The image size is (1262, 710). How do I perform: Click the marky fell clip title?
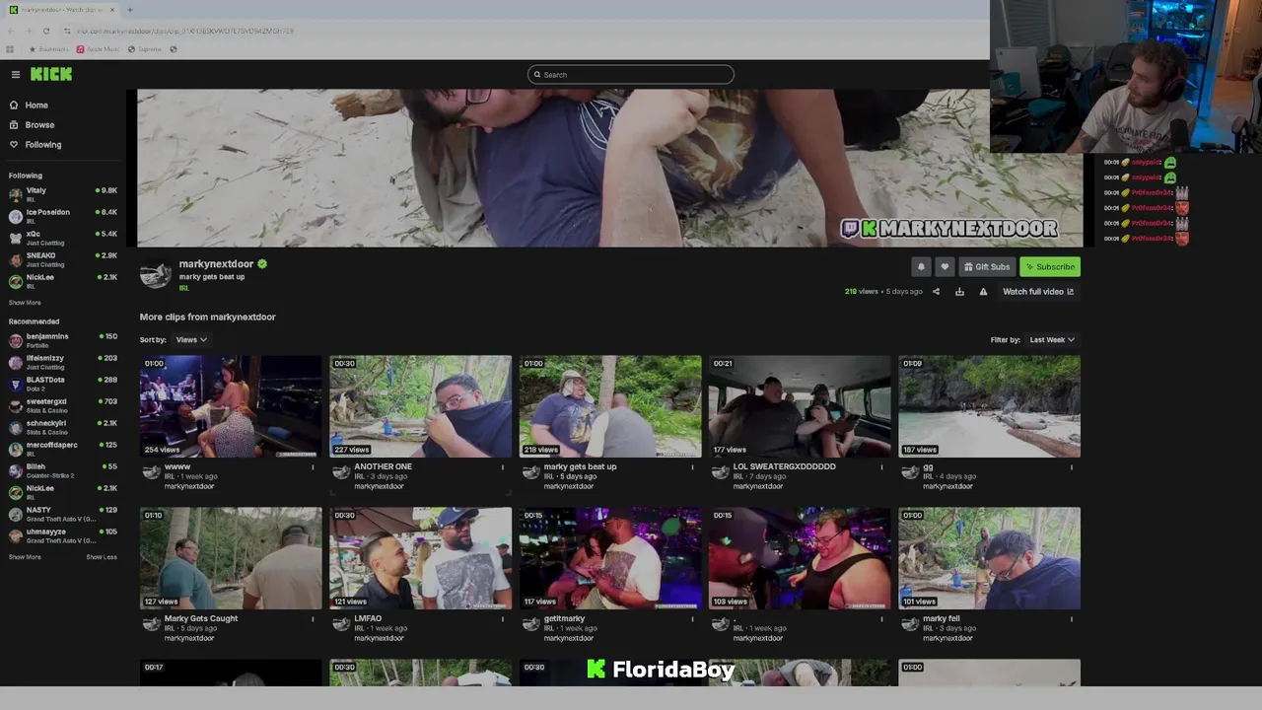942,618
